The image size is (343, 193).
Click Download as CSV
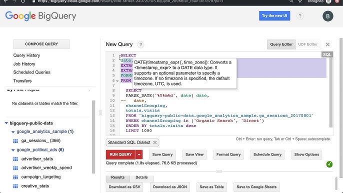coord(124,187)
